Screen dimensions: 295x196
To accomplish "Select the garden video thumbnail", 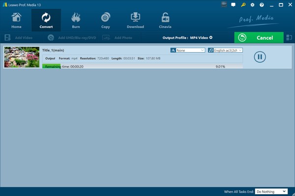I will point(22,57).
